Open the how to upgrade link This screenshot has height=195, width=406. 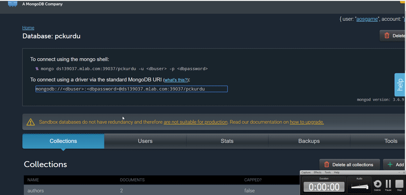point(306,122)
